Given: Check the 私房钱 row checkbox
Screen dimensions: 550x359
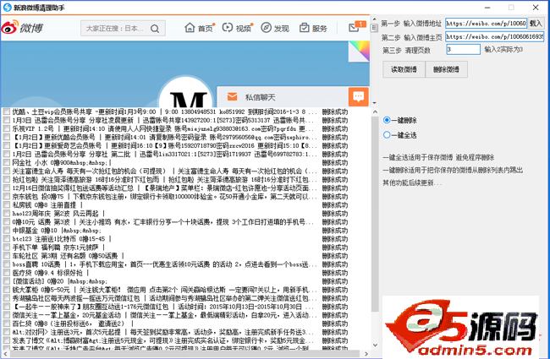Looking at the screenshot, I should [x=6, y=205].
